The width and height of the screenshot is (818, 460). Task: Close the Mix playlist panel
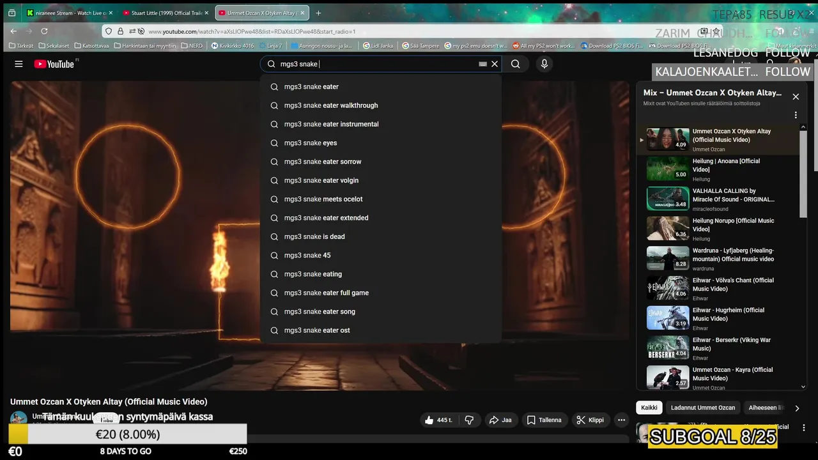coord(796,96)
